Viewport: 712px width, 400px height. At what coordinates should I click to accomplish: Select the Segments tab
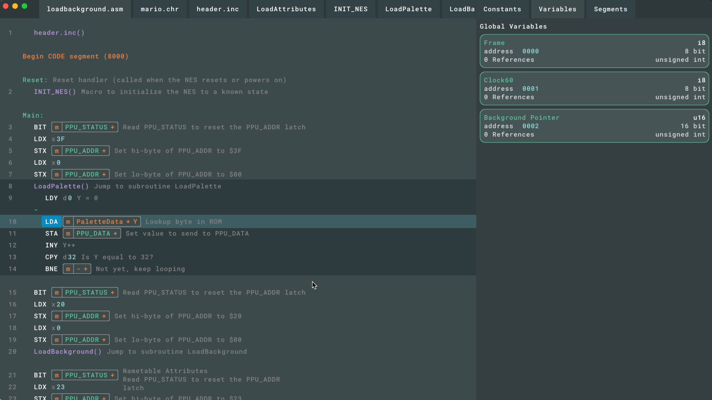[x=611, y=9]
